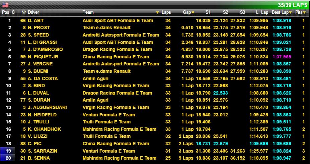Image resolution: width=310 pixels, height=164 pixels.
Task: Click Speed's gap value 1.732
Action: pyautogui.click(x=187, y=35)
